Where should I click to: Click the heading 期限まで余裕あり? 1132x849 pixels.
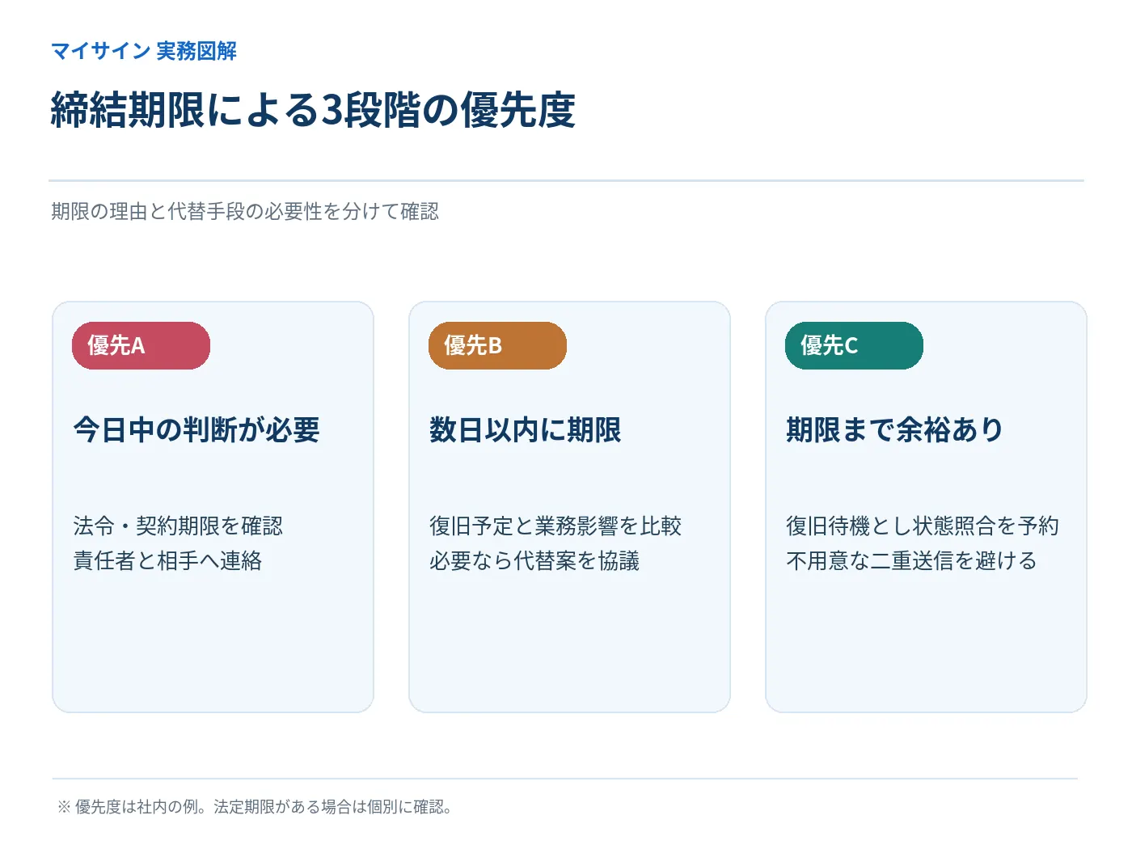(895, 429)
